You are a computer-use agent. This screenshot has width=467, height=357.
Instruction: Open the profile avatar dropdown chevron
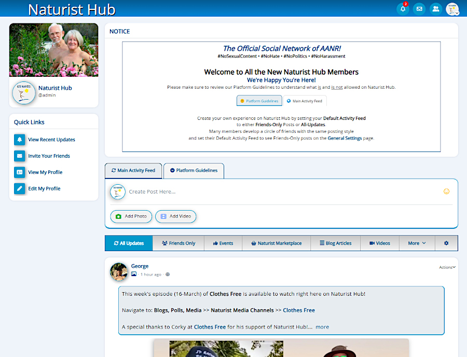460,11
